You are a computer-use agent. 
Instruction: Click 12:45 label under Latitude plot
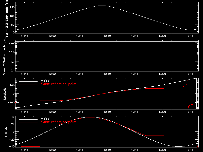[x=135, y=150]
